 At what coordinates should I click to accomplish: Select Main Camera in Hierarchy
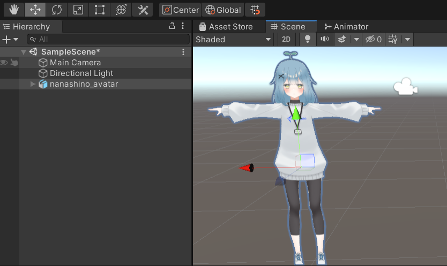pos(75,63)
